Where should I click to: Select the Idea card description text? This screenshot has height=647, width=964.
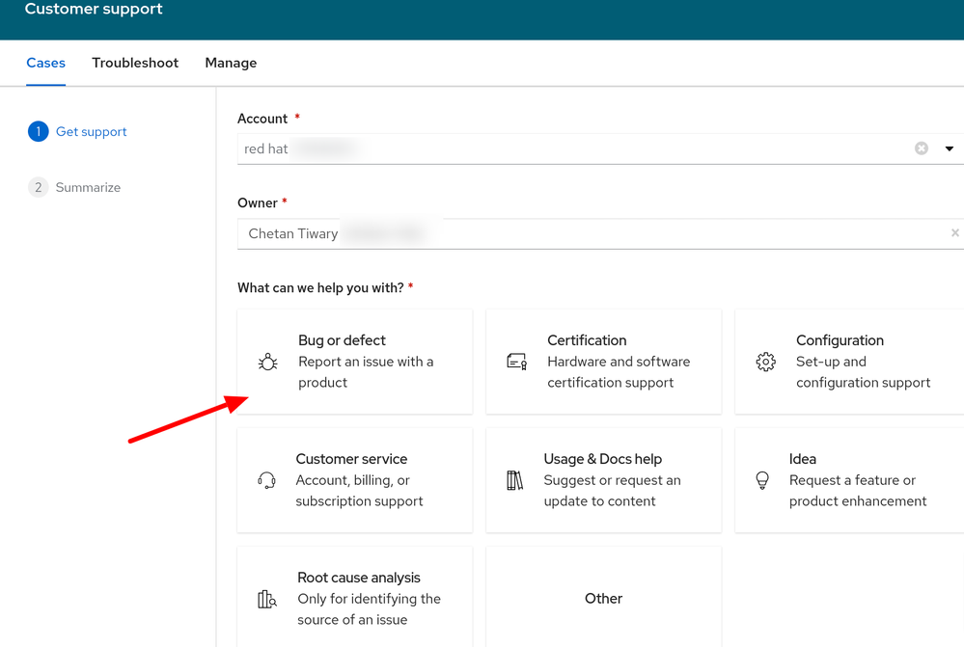pos(857,491)
